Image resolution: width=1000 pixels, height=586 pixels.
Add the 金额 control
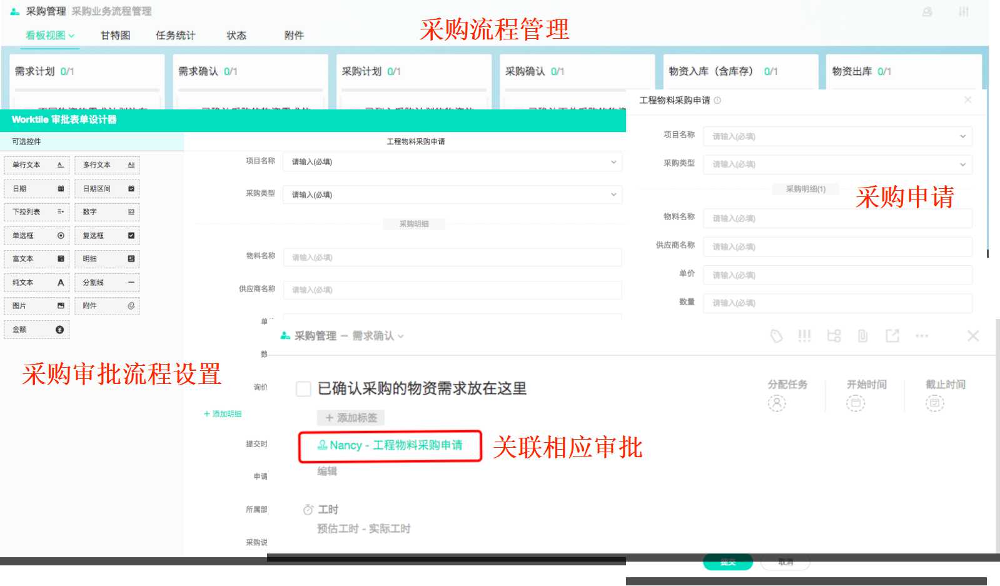tap(37, 330)
